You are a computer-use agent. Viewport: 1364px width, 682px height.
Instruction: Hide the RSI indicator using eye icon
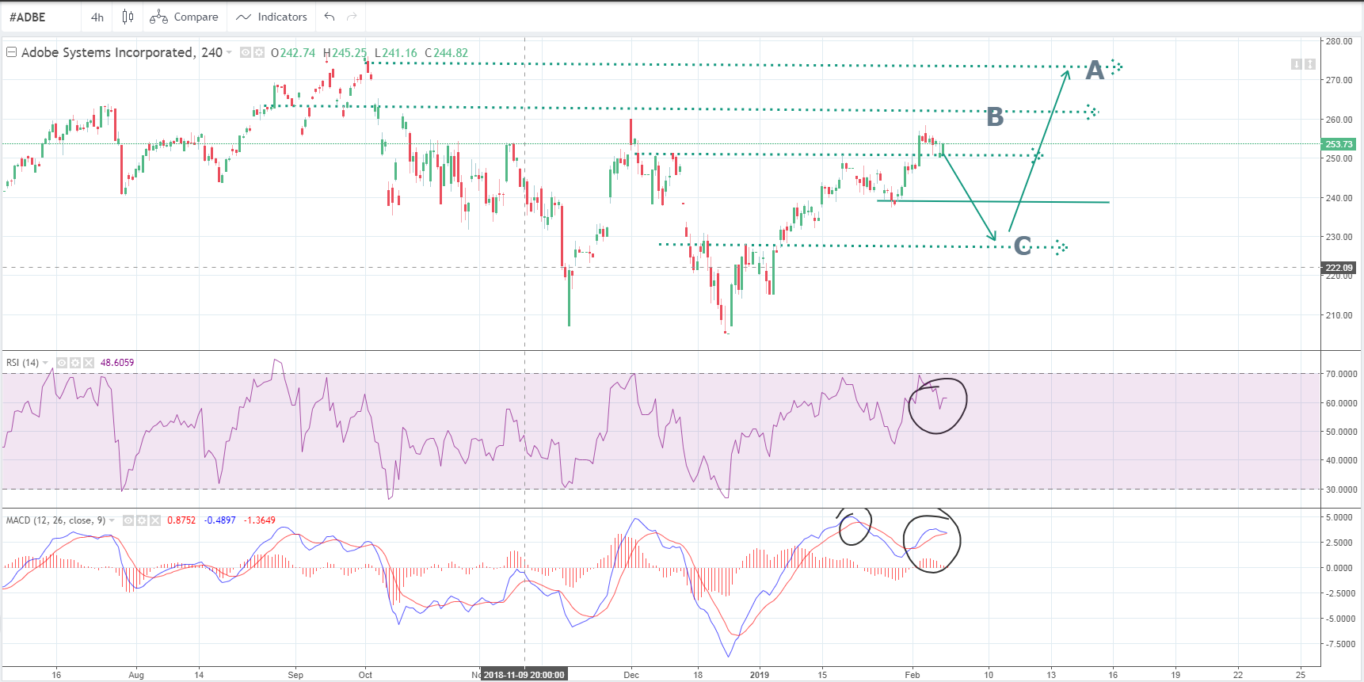click(62, 363)
